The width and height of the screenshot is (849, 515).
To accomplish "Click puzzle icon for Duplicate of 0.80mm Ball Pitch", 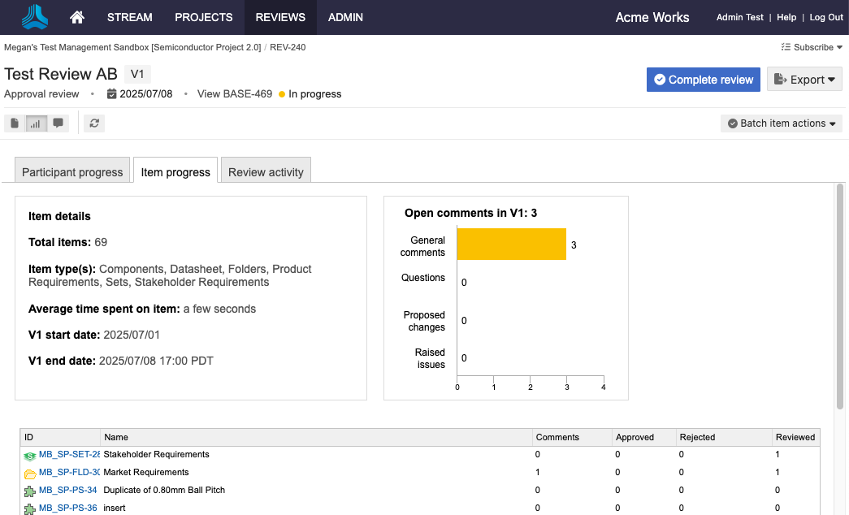I will 29,491.
